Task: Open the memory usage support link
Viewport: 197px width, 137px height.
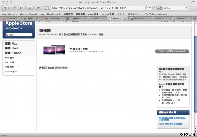Action: point(172,119)
